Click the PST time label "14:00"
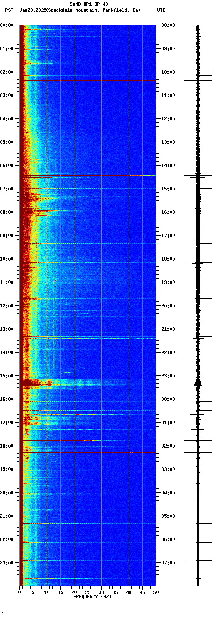The image size is (215, 617). click(x=7, y=352)
